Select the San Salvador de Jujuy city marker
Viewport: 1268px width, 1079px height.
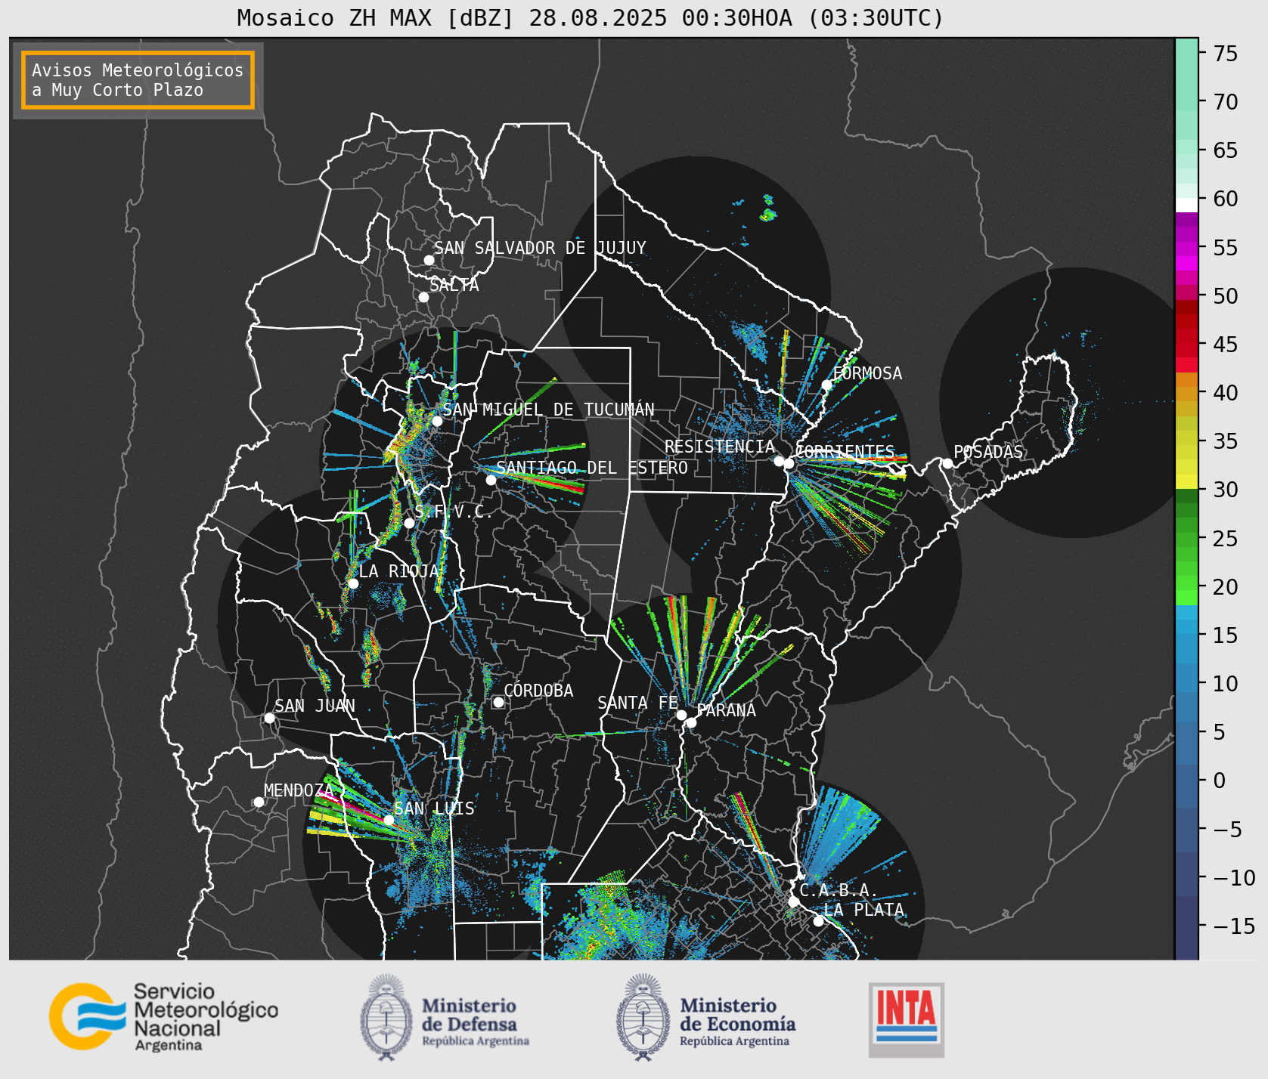[x=429, y=260]
